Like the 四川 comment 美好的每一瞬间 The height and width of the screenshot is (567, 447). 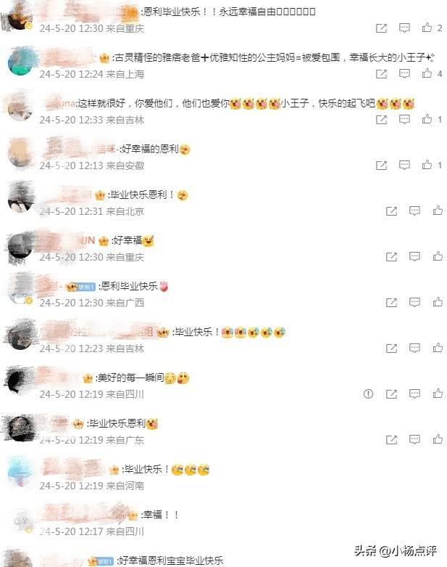438,393
